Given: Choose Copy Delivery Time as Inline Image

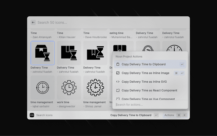Looking at the screenshot, I should pyautogui.click(x=145, y=73).
